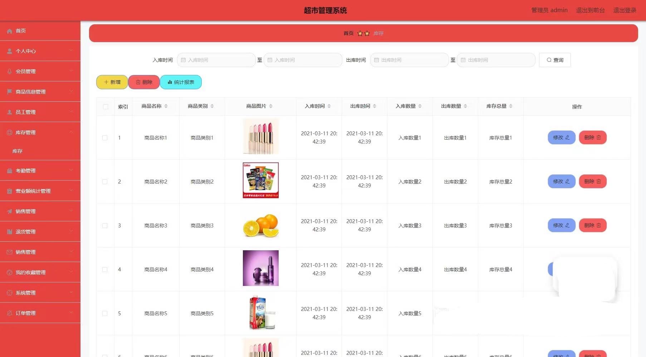Sort by 商品类别 column arrows
Screen dimensions: 646x357
pyautogui.click(x=212, y=106)
